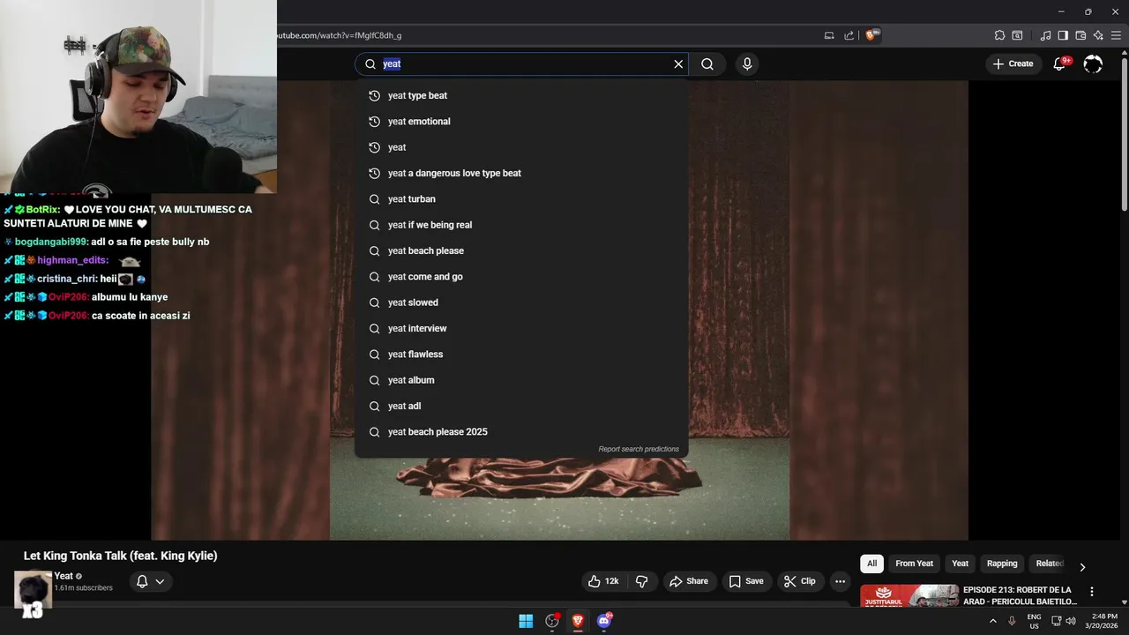Open the Windows Start menu

pyautogui.click(x=526, y=621)
